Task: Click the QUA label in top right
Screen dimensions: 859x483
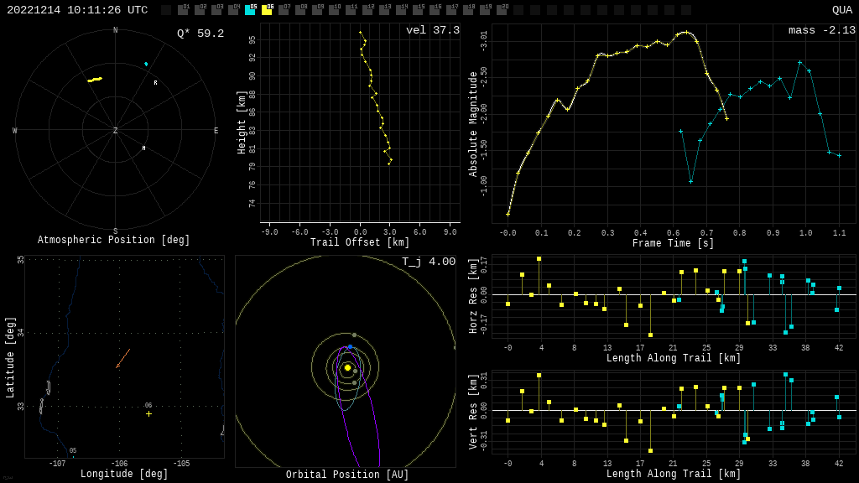Action: pyautogui.click(x=841, y=10)
